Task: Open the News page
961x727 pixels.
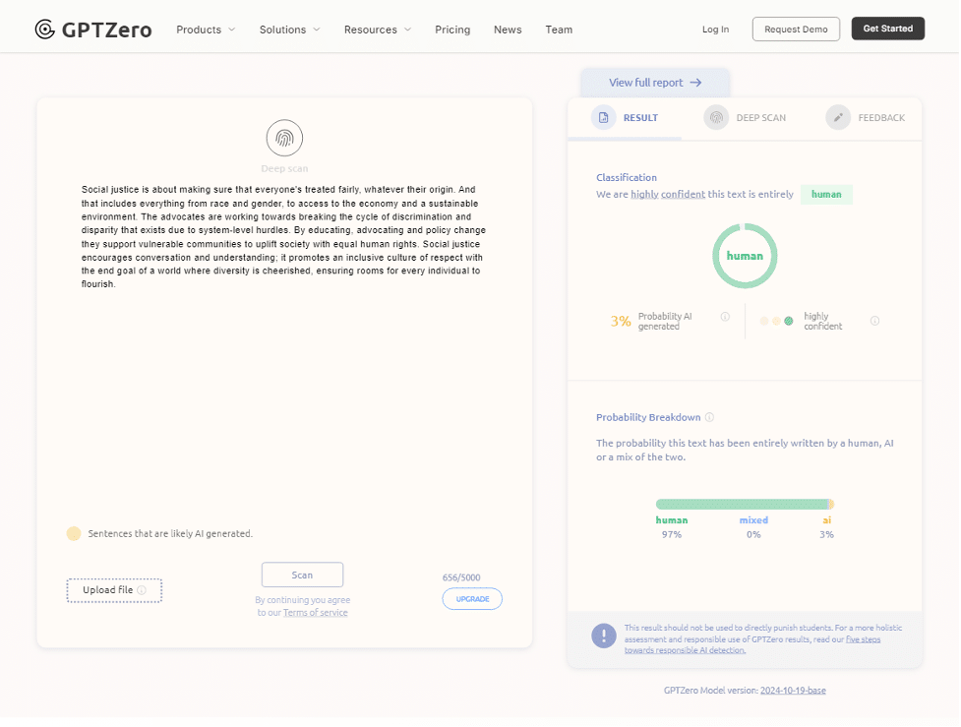Action: pyautogui.click(x=508, y=30)
